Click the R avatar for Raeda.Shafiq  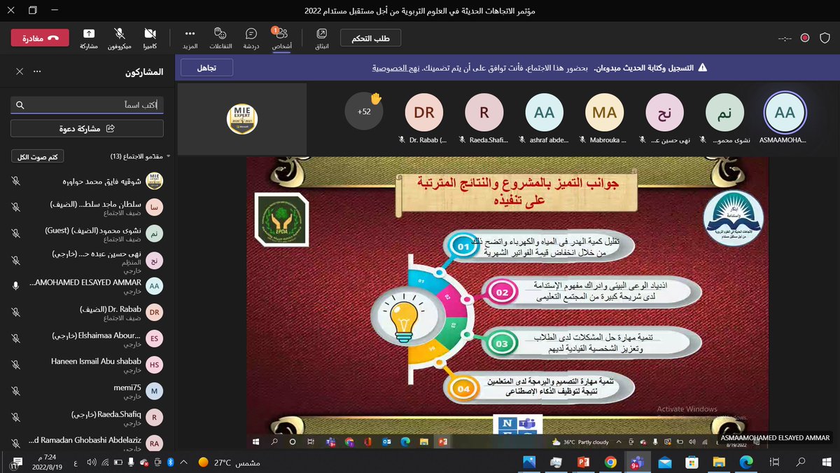click(484, 112)
